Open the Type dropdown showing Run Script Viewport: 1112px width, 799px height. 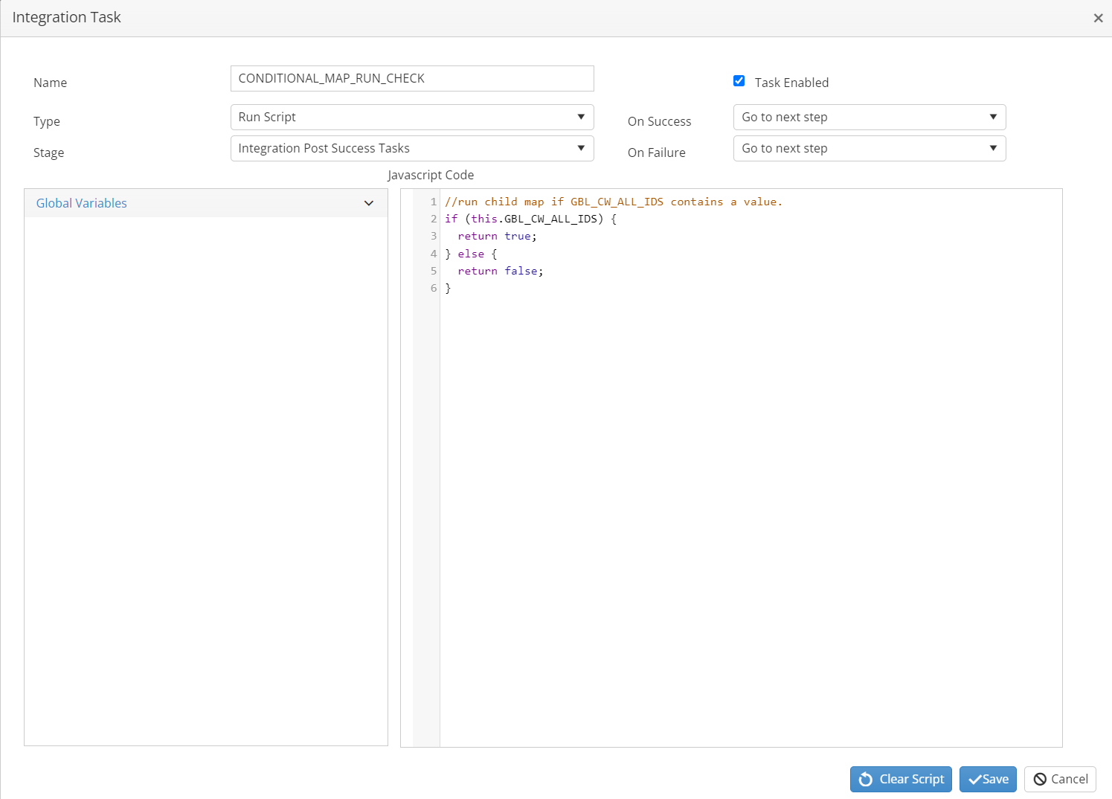[412, 117]
